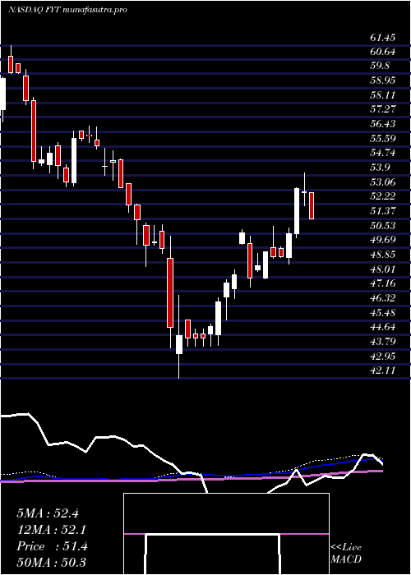Select the 60.64 price axis label
This screenshot has height=575, width=411.
pos(383,52)
